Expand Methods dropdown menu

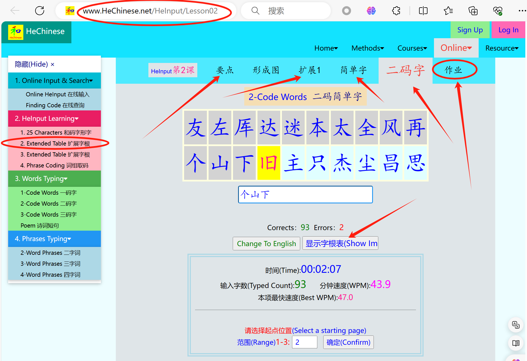[x=368, y=48]
